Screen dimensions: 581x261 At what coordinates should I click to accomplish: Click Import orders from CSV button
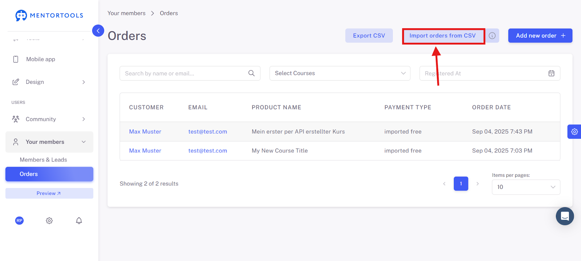[x=443, y=36]
